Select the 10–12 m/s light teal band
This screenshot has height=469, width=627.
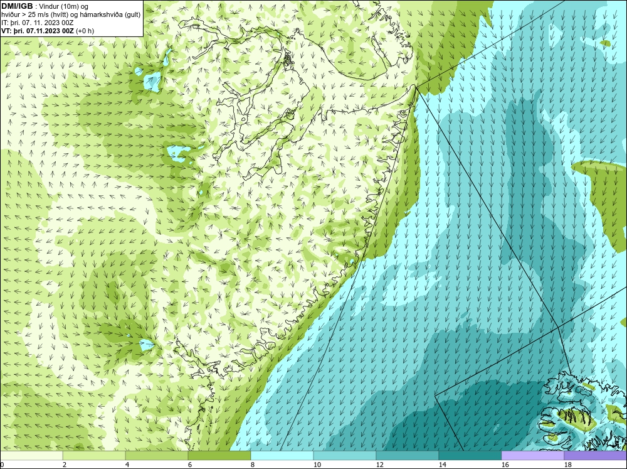click(x=345, y=456)
